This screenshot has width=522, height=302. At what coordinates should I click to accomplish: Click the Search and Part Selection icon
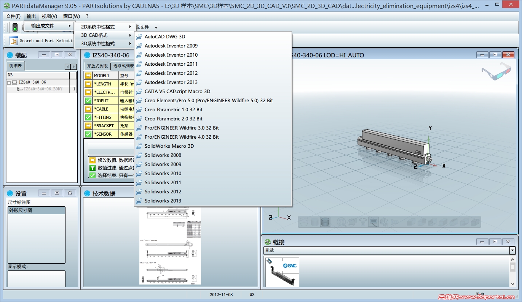(x=14, y=41)
